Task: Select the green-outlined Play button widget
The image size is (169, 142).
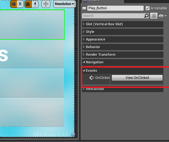Action: coord(32,25)
